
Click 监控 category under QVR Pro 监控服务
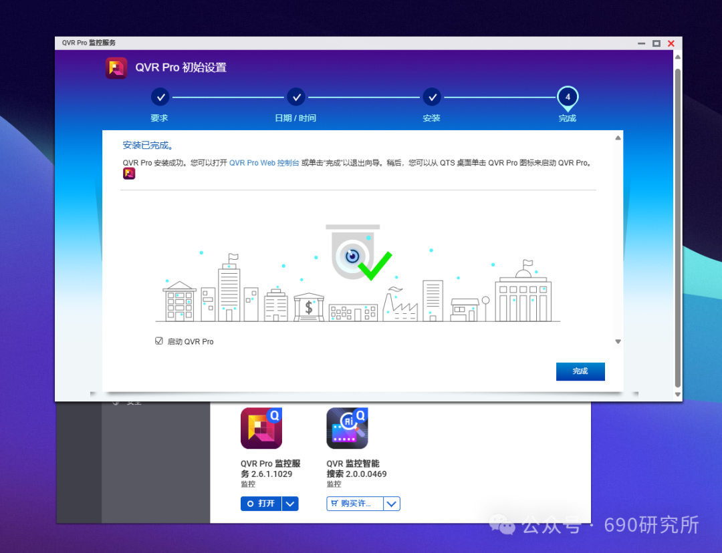click(x=248, y=484)
